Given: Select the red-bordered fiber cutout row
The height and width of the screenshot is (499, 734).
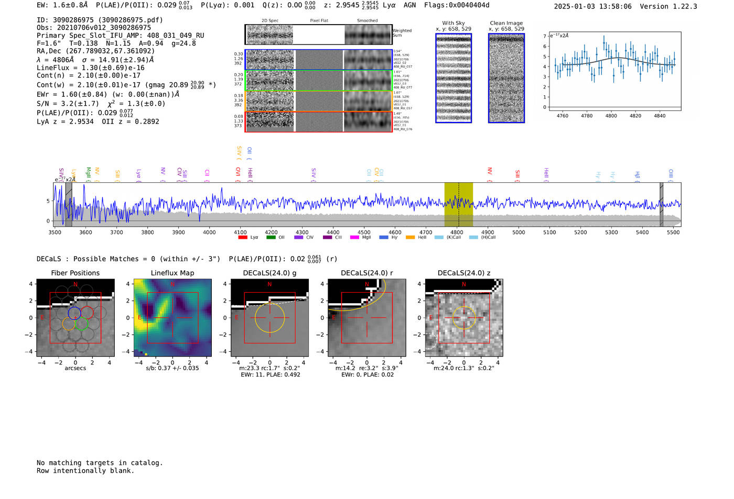Looking at the screenshot, I should pos(319,121).
